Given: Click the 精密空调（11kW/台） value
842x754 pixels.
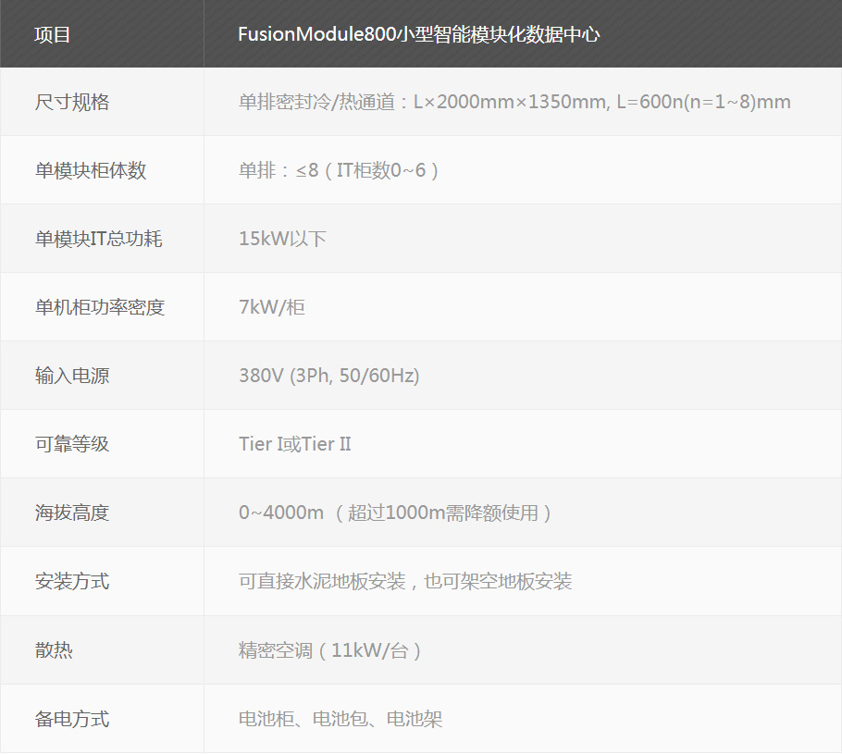Looking at the screenshot, I should pos(329,650).
